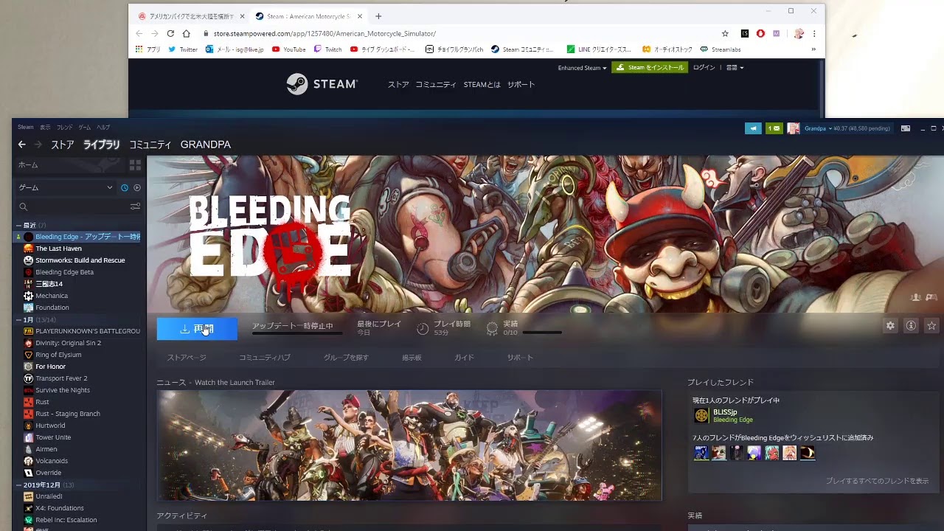Open the ストアページ game link
944x531 pixels.
tap(187, 358)
